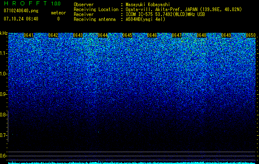
Task: Click the 0.6 frequency axis label
Action: point(3,156)
